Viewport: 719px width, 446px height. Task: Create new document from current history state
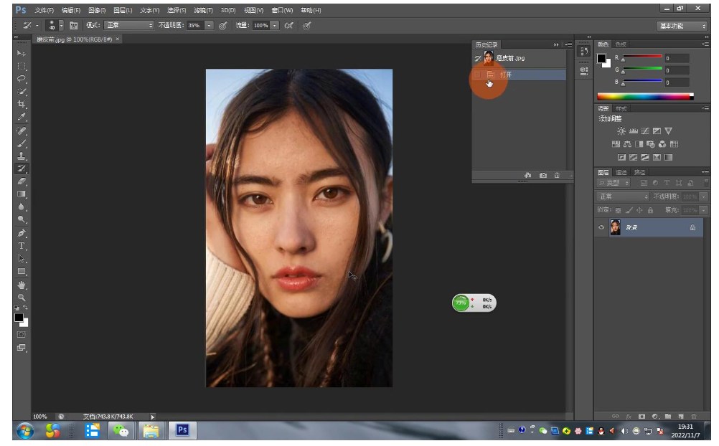tap(528, 176)
